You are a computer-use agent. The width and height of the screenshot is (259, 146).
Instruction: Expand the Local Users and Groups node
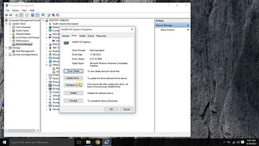[10, 37]
